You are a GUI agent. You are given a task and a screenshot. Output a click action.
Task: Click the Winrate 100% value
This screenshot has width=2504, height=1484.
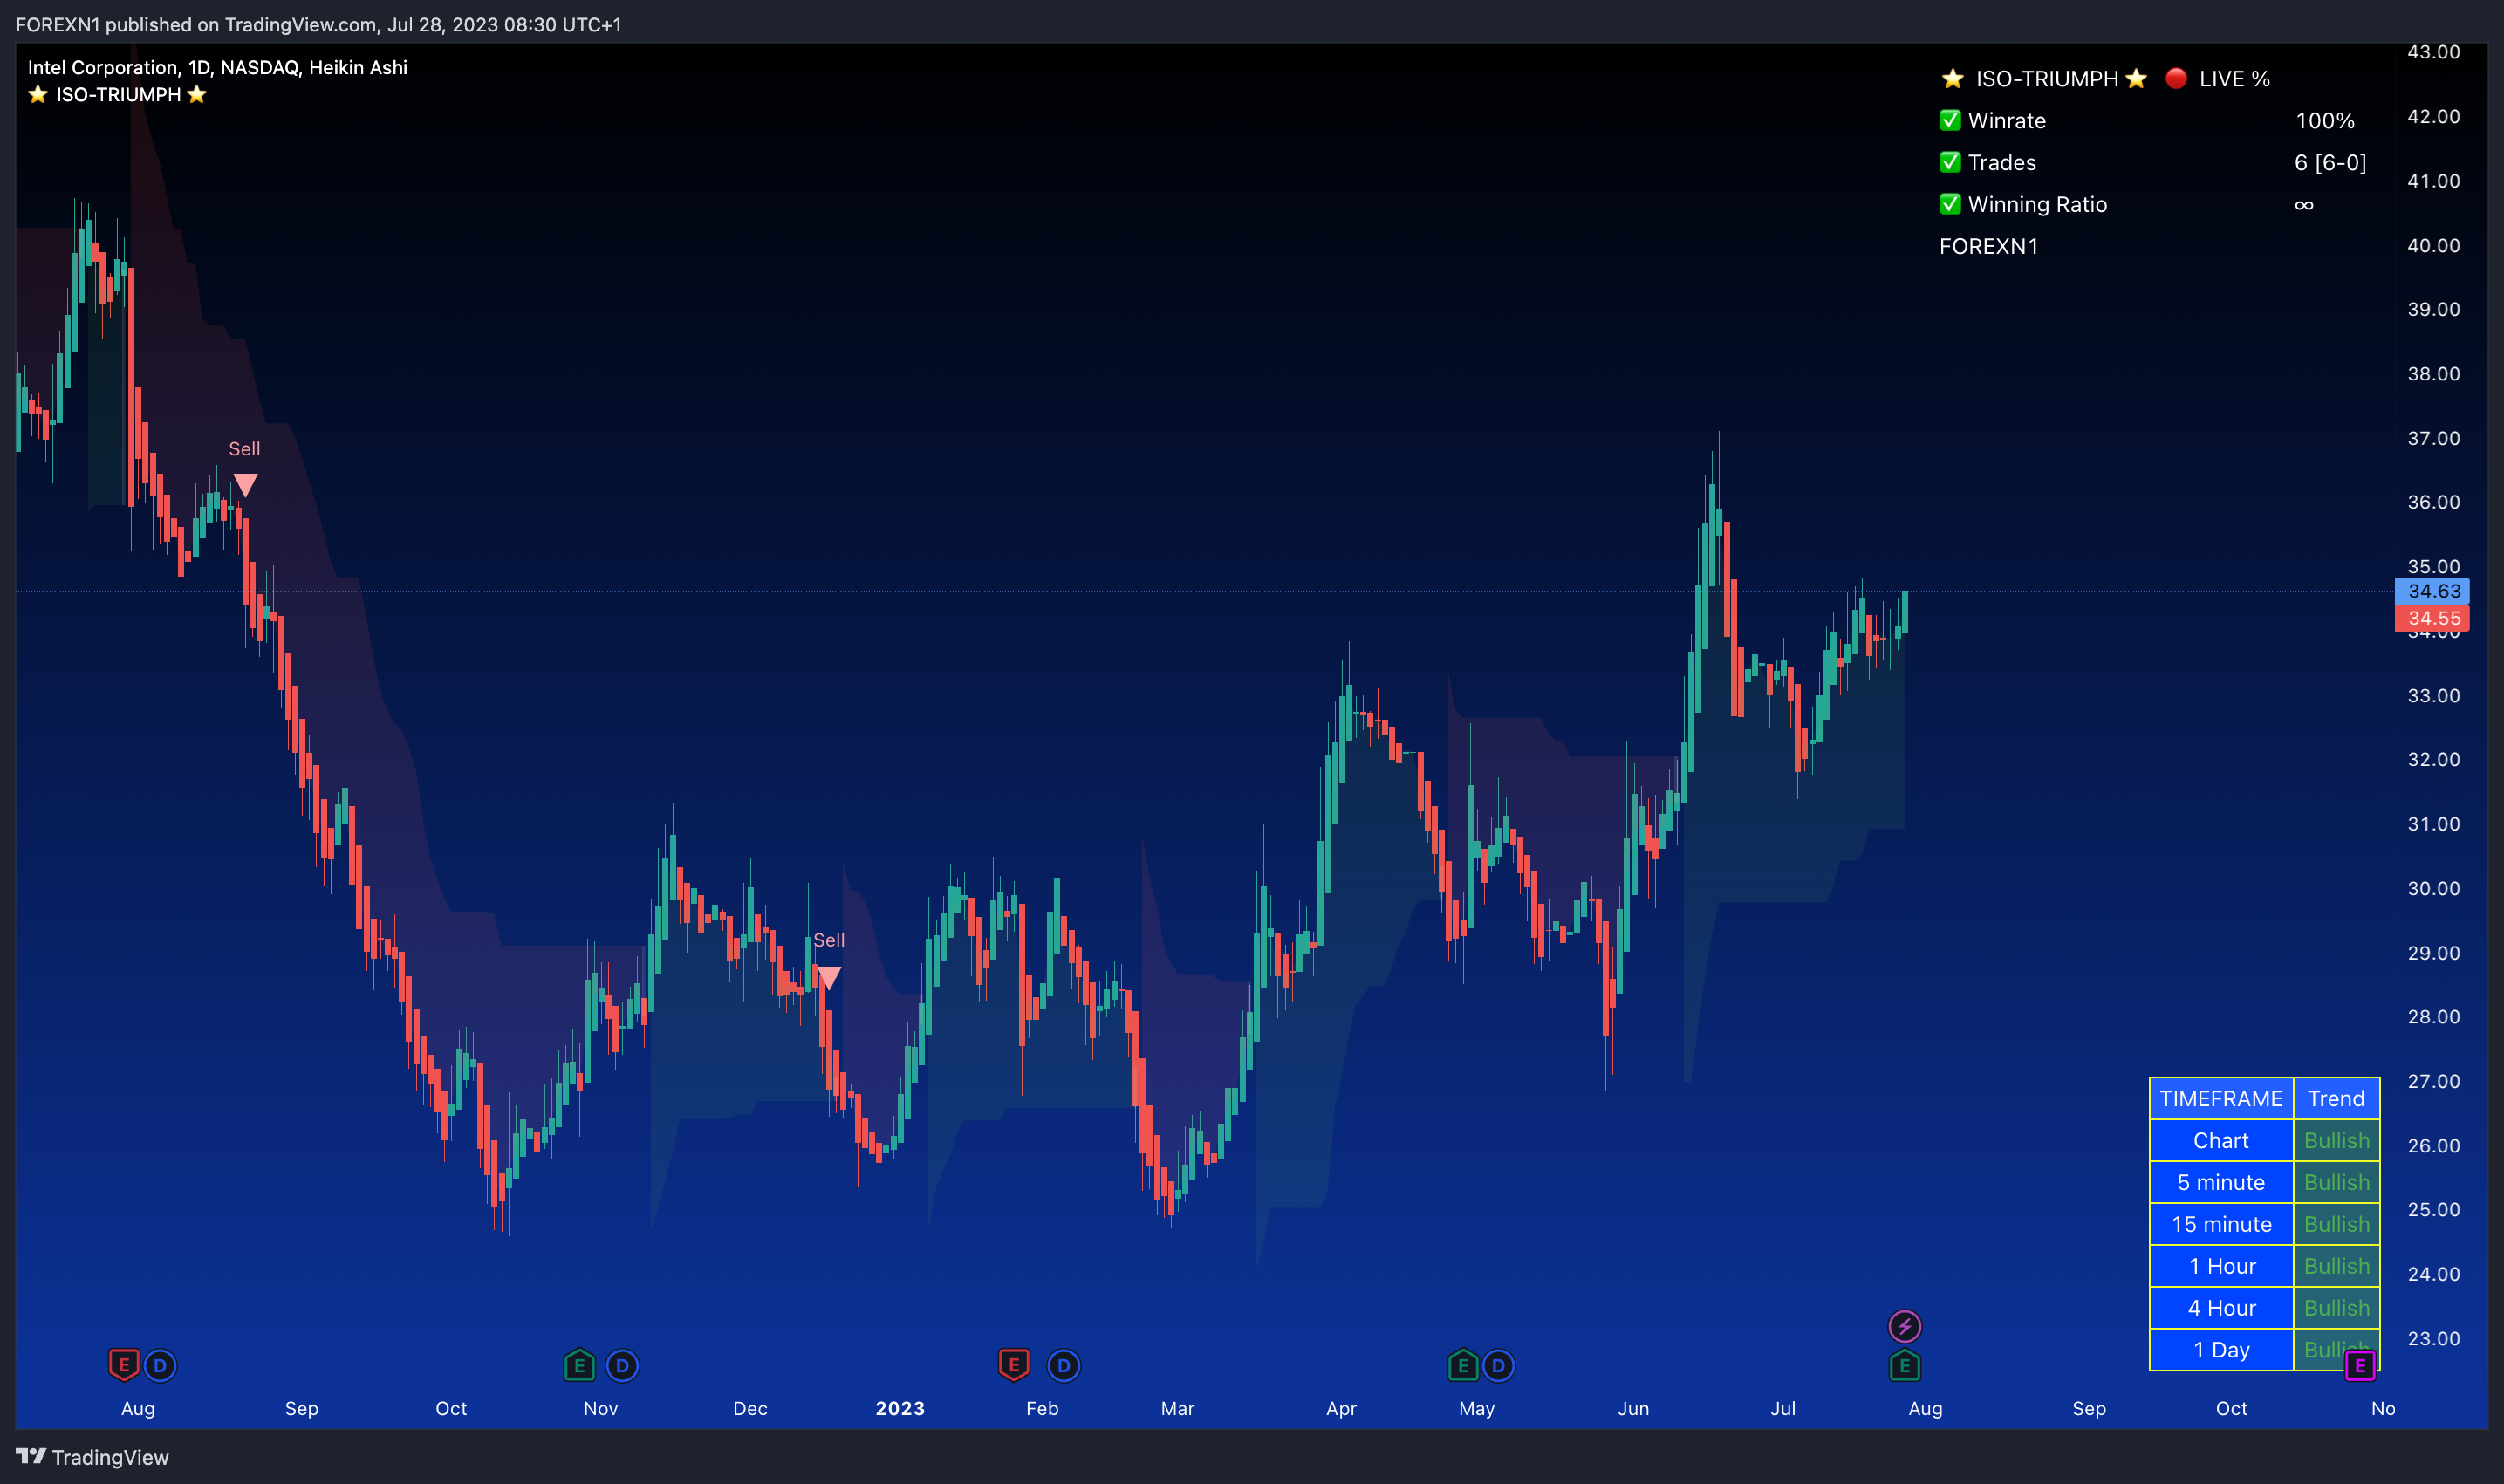[x=2325, y=120]
